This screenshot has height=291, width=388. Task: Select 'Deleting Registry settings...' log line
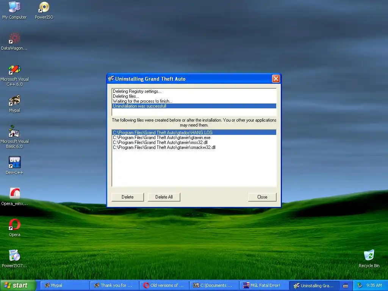point(194,91)
